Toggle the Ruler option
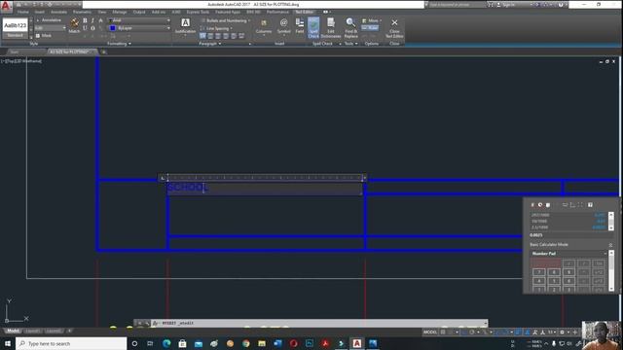This screenshot has width=623, height=350. [370, 28]
